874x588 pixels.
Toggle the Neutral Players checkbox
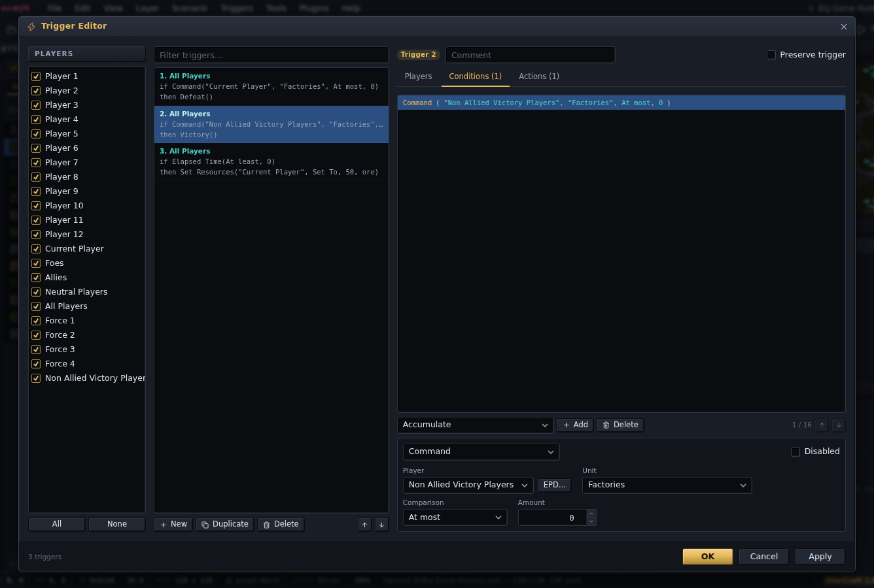(x=36, y=292)
